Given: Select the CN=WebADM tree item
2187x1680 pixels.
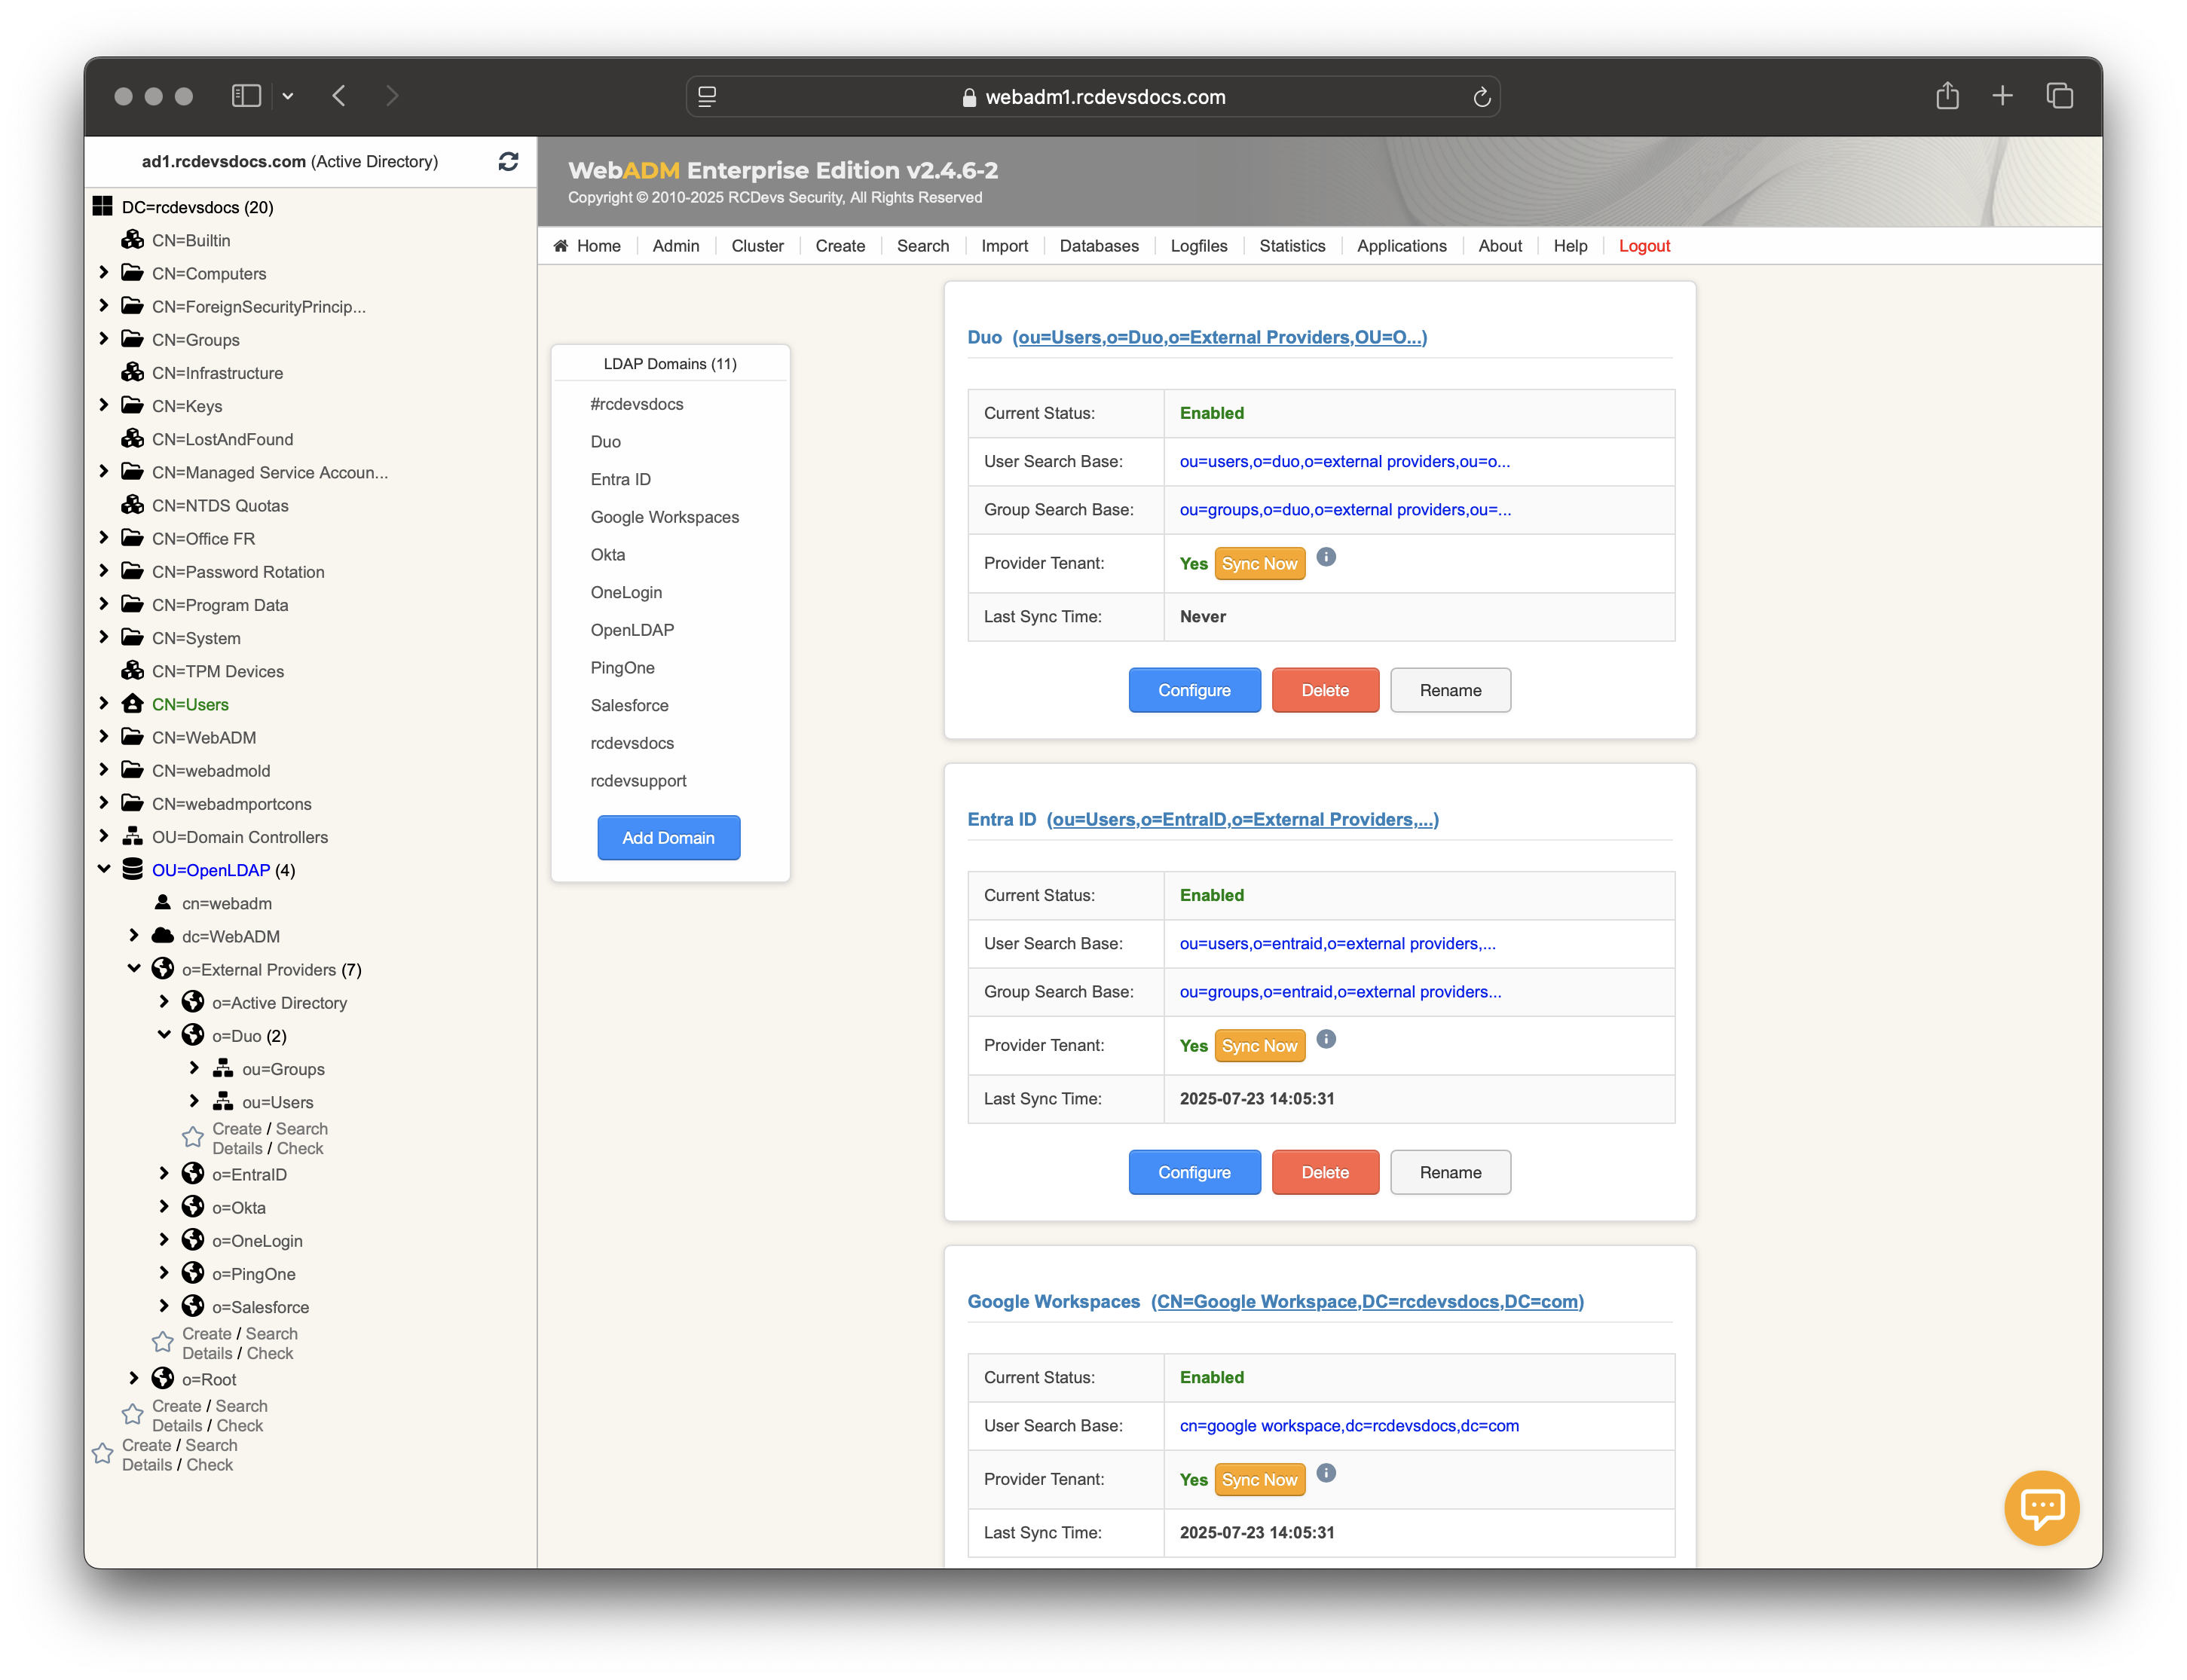Looking at the screenshot, I should pyautogui.click(x=204, y=737).
